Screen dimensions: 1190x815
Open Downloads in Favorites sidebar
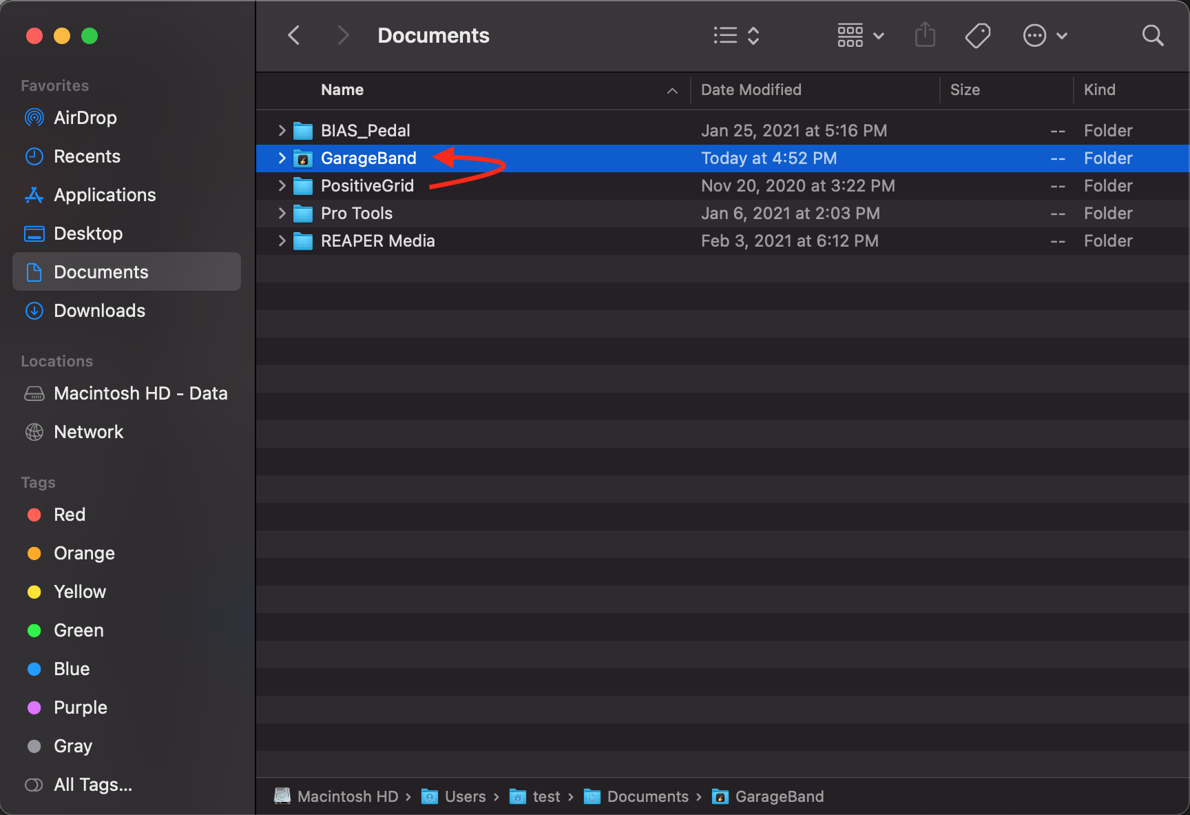point(99,311)
